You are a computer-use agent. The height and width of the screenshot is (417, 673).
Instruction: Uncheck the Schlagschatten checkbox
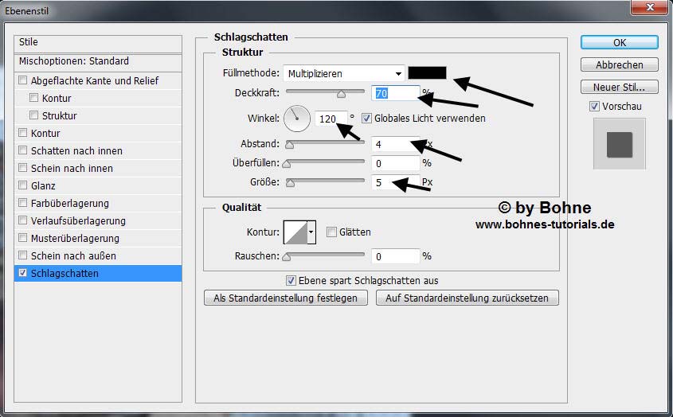point(23,273)
